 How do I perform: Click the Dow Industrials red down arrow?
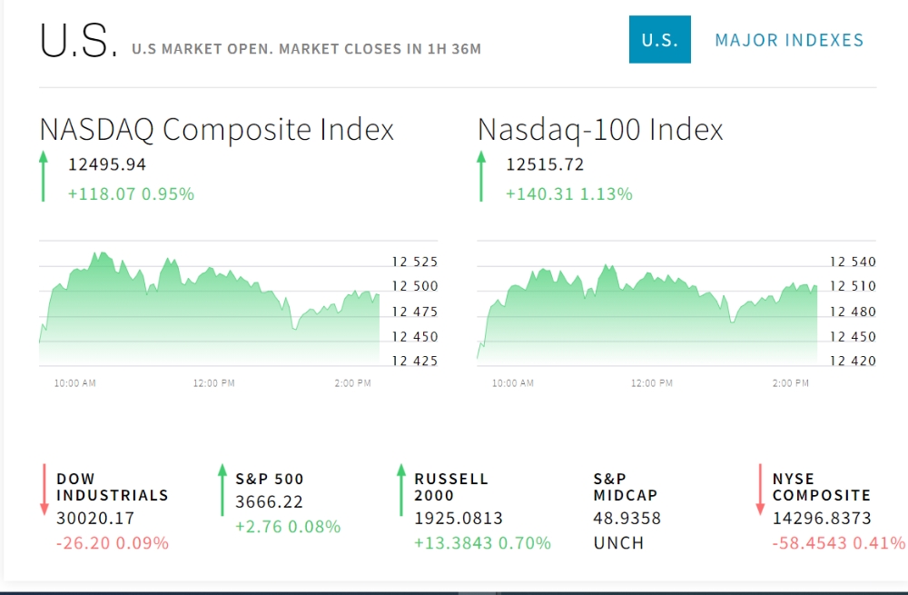[44, 491]
